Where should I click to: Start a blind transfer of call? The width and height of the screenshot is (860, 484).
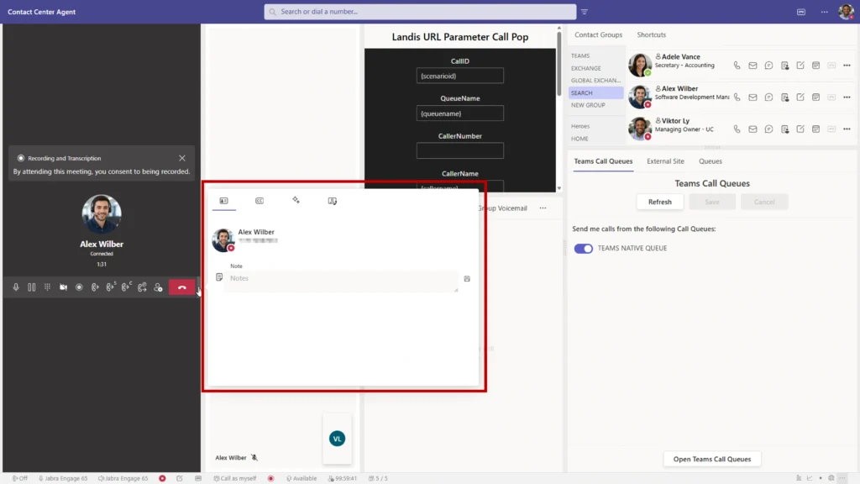tap(95, 287)
